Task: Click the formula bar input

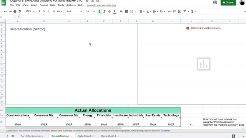Action: (x=134, y=17)
